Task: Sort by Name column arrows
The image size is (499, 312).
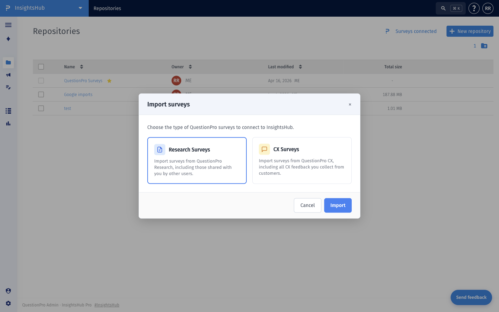Action: (81, 67)
